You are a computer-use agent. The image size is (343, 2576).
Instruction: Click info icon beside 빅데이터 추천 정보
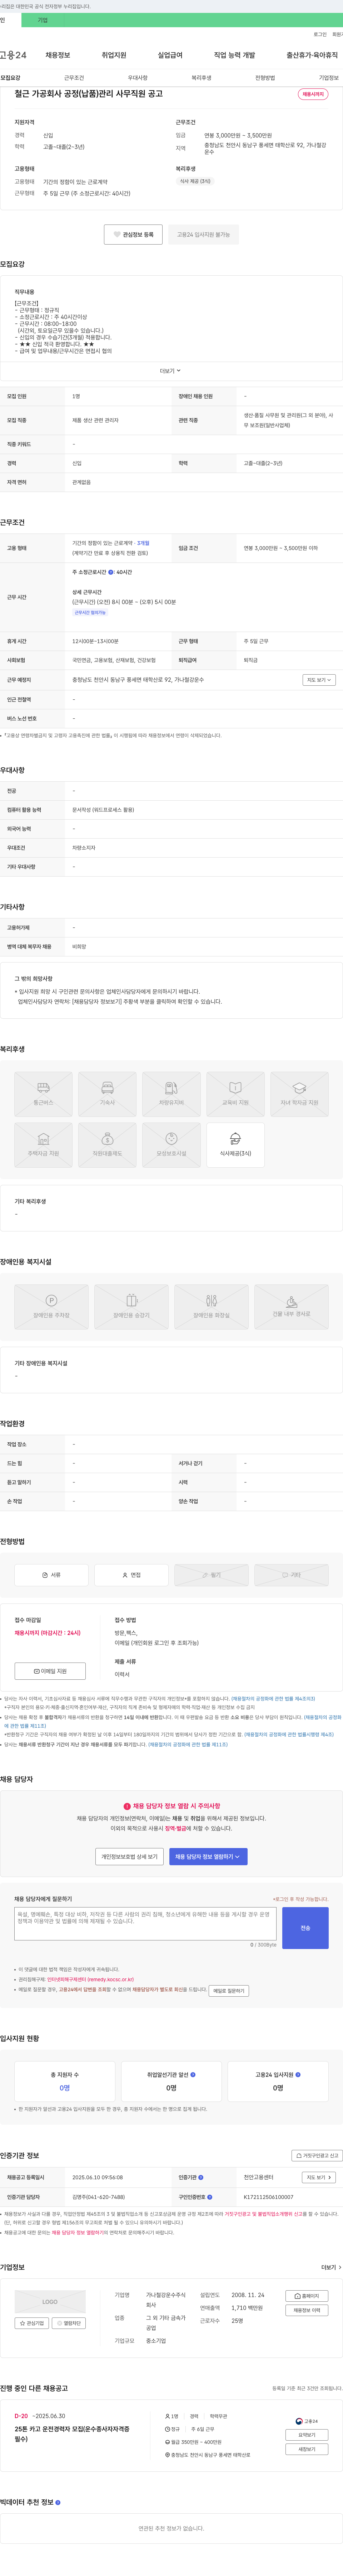pos(58,2502)
